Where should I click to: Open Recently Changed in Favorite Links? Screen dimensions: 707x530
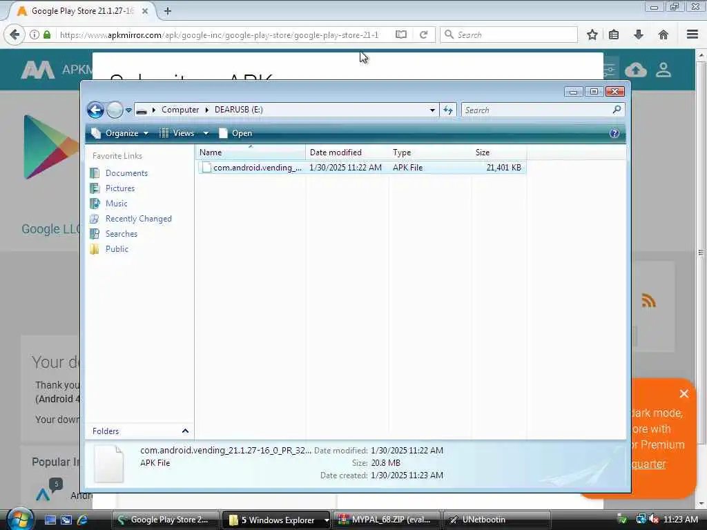click(138, 219)
